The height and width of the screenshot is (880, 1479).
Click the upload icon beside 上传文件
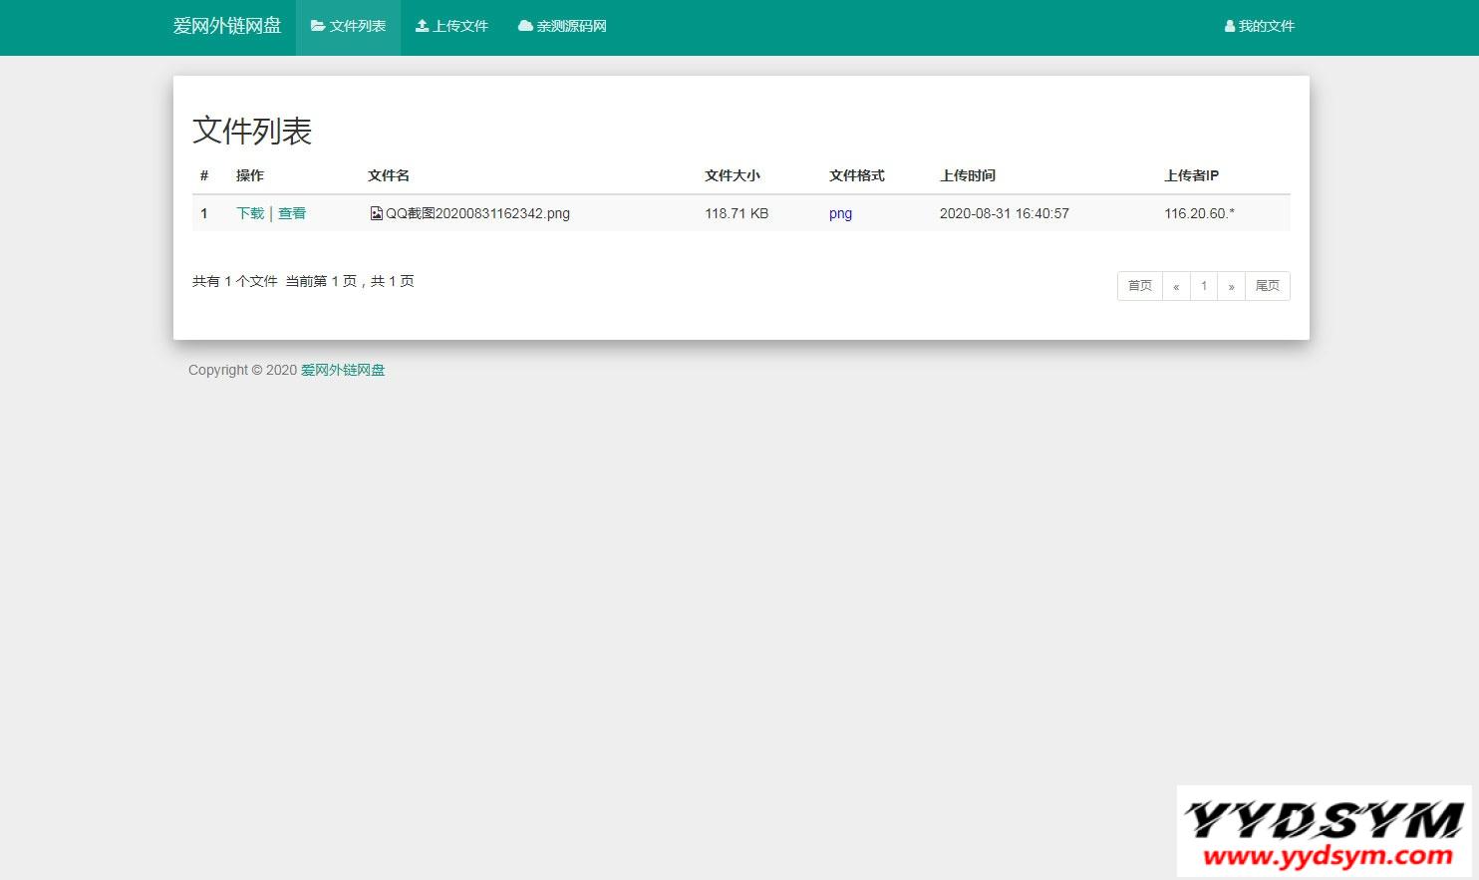[x=422, y=26]
